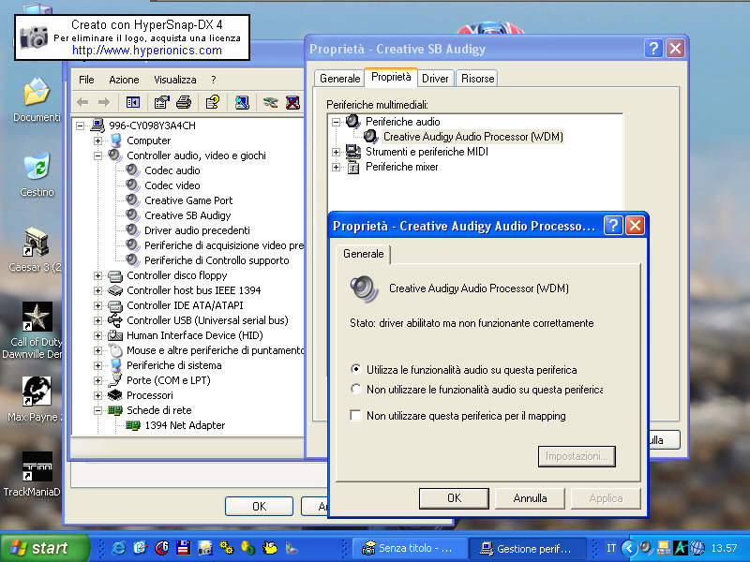The image size is (750, 562).
Task: Collapse the Periferiche audio node
Action: pyautogui.click(x=336, y=122)
